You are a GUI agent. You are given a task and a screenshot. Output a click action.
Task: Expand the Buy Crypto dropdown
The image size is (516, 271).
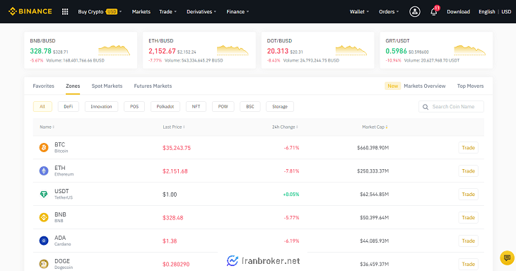(x=100, y=11)
